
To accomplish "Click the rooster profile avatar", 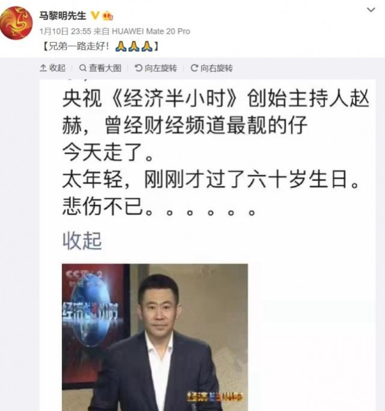I will [16, 23].
